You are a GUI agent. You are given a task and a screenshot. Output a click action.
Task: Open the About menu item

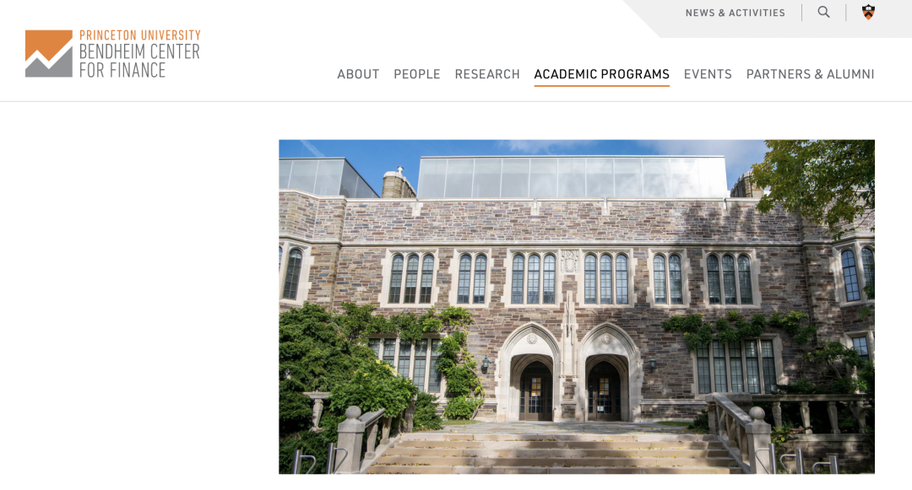pyautogui.click(x=358, y=74)
